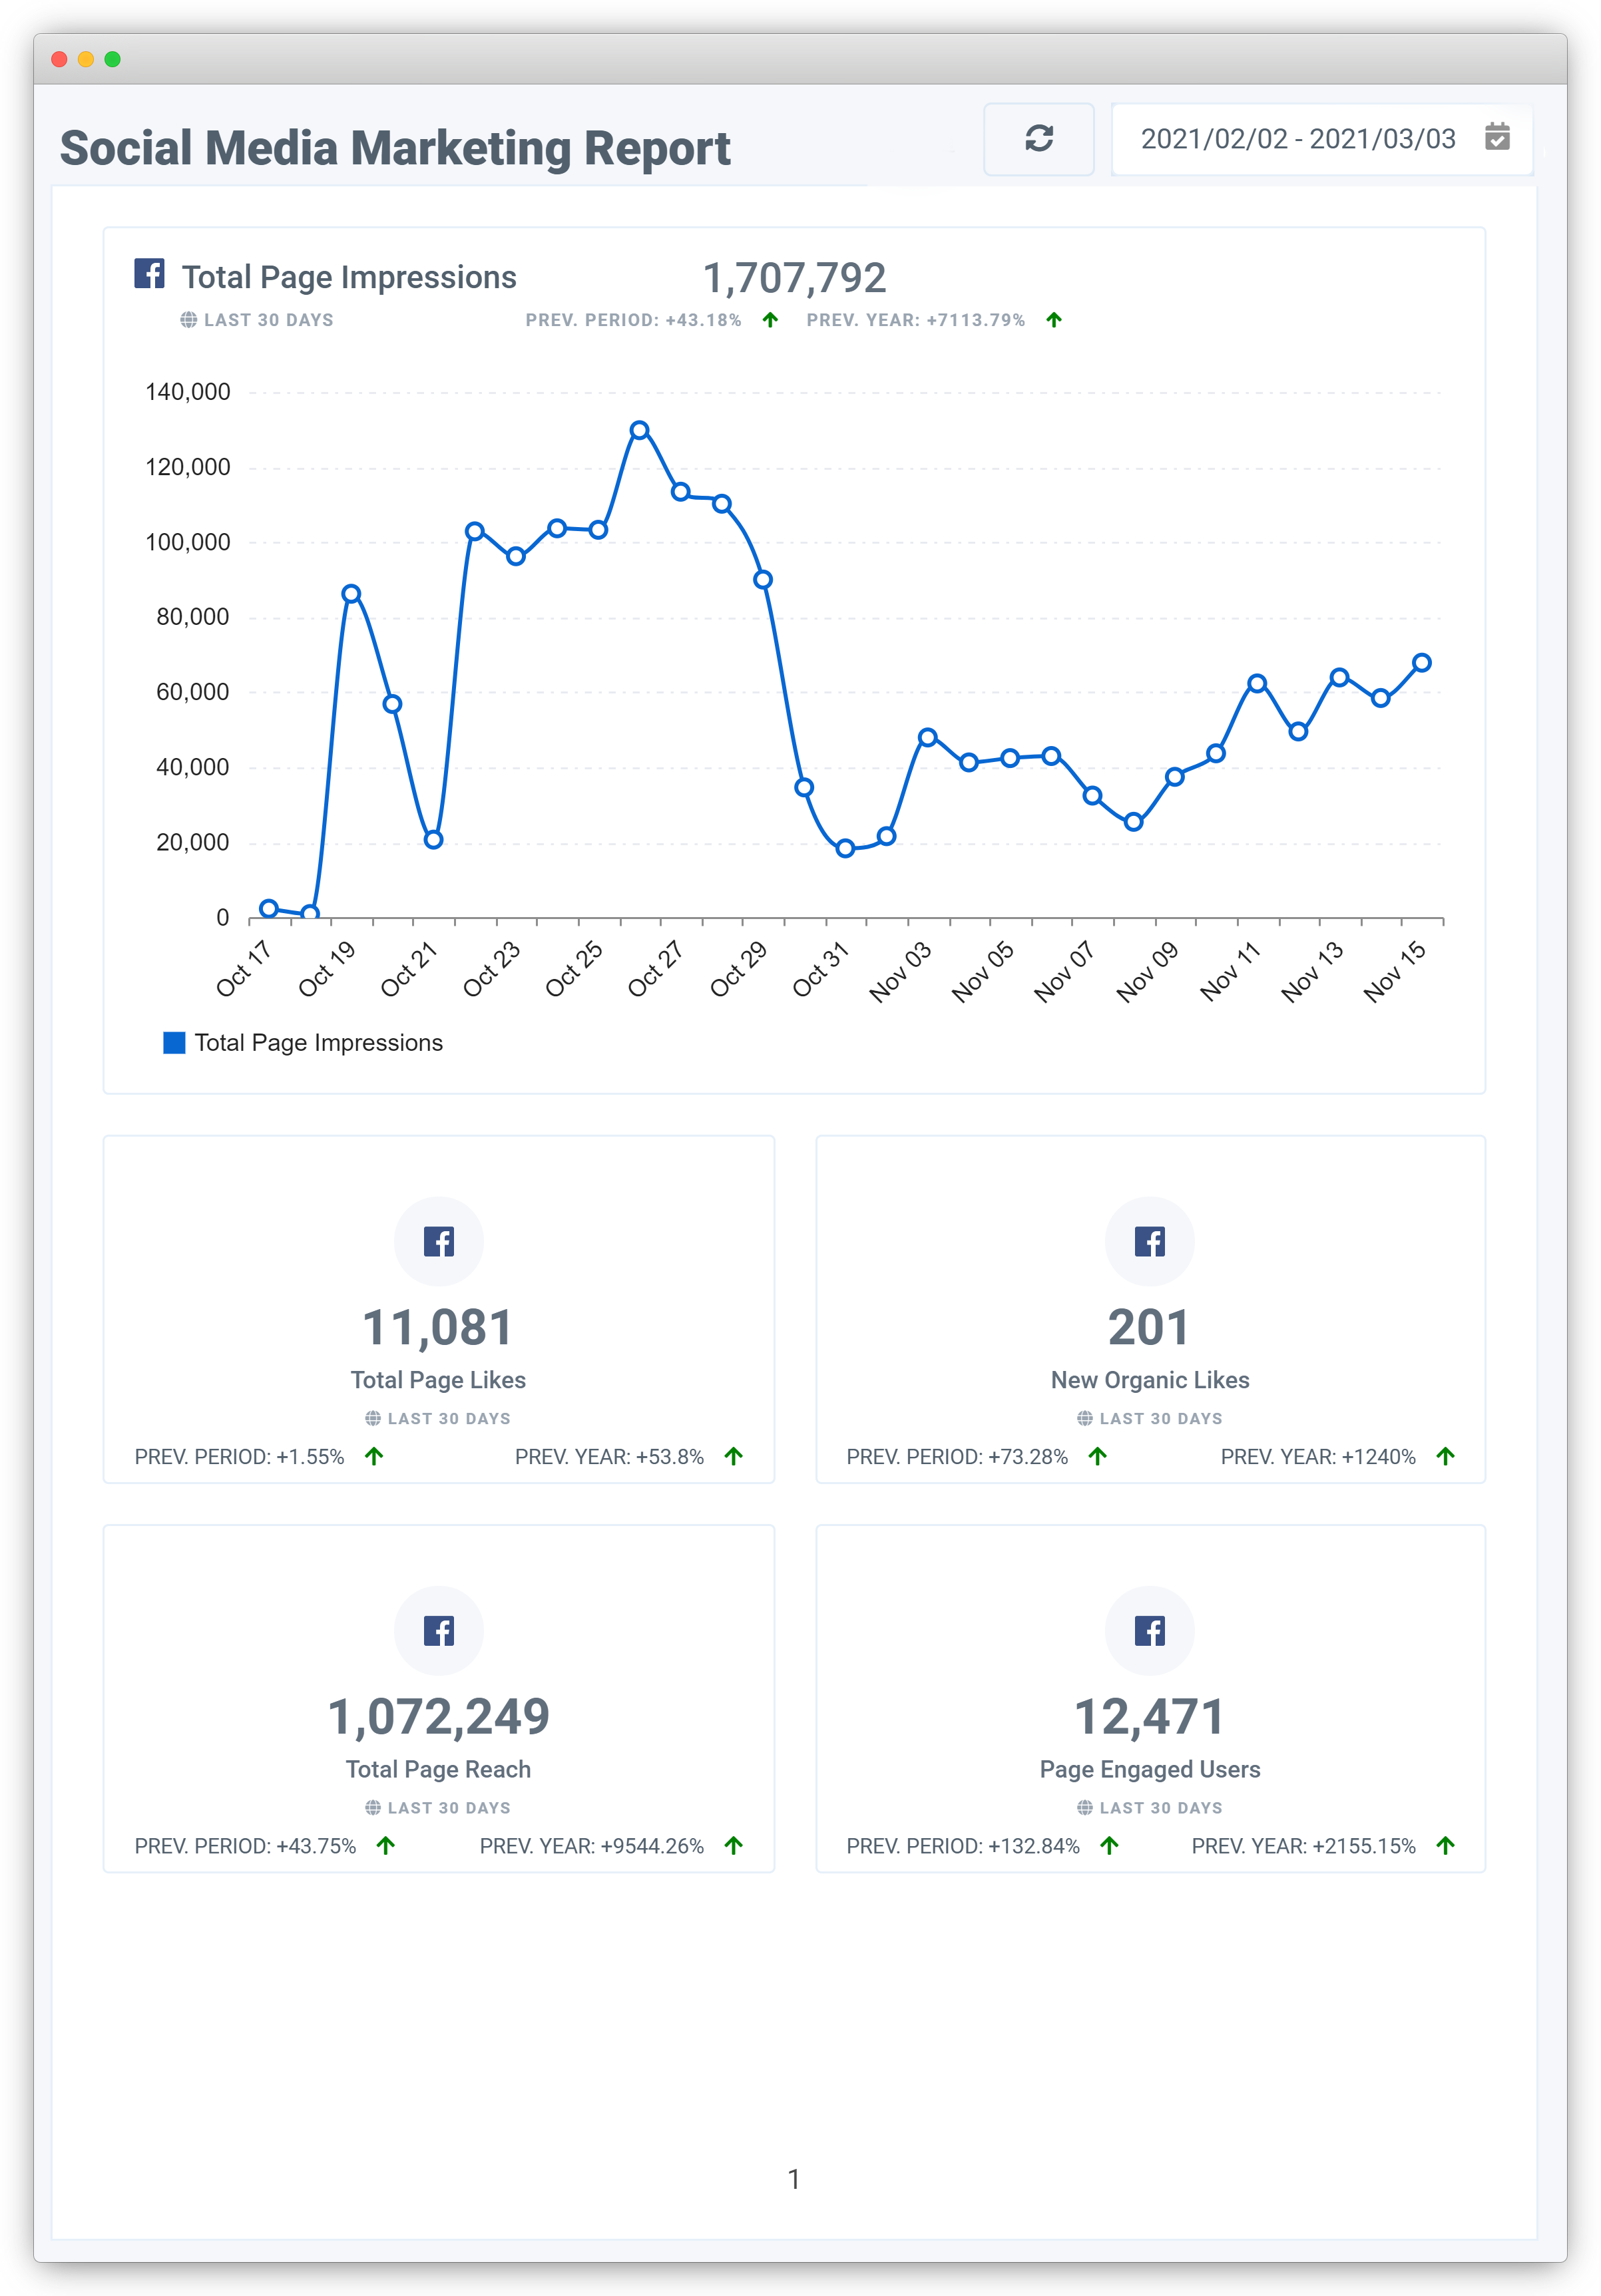
Task: Click the page number 1 at the bottom
Action: 794,2179
